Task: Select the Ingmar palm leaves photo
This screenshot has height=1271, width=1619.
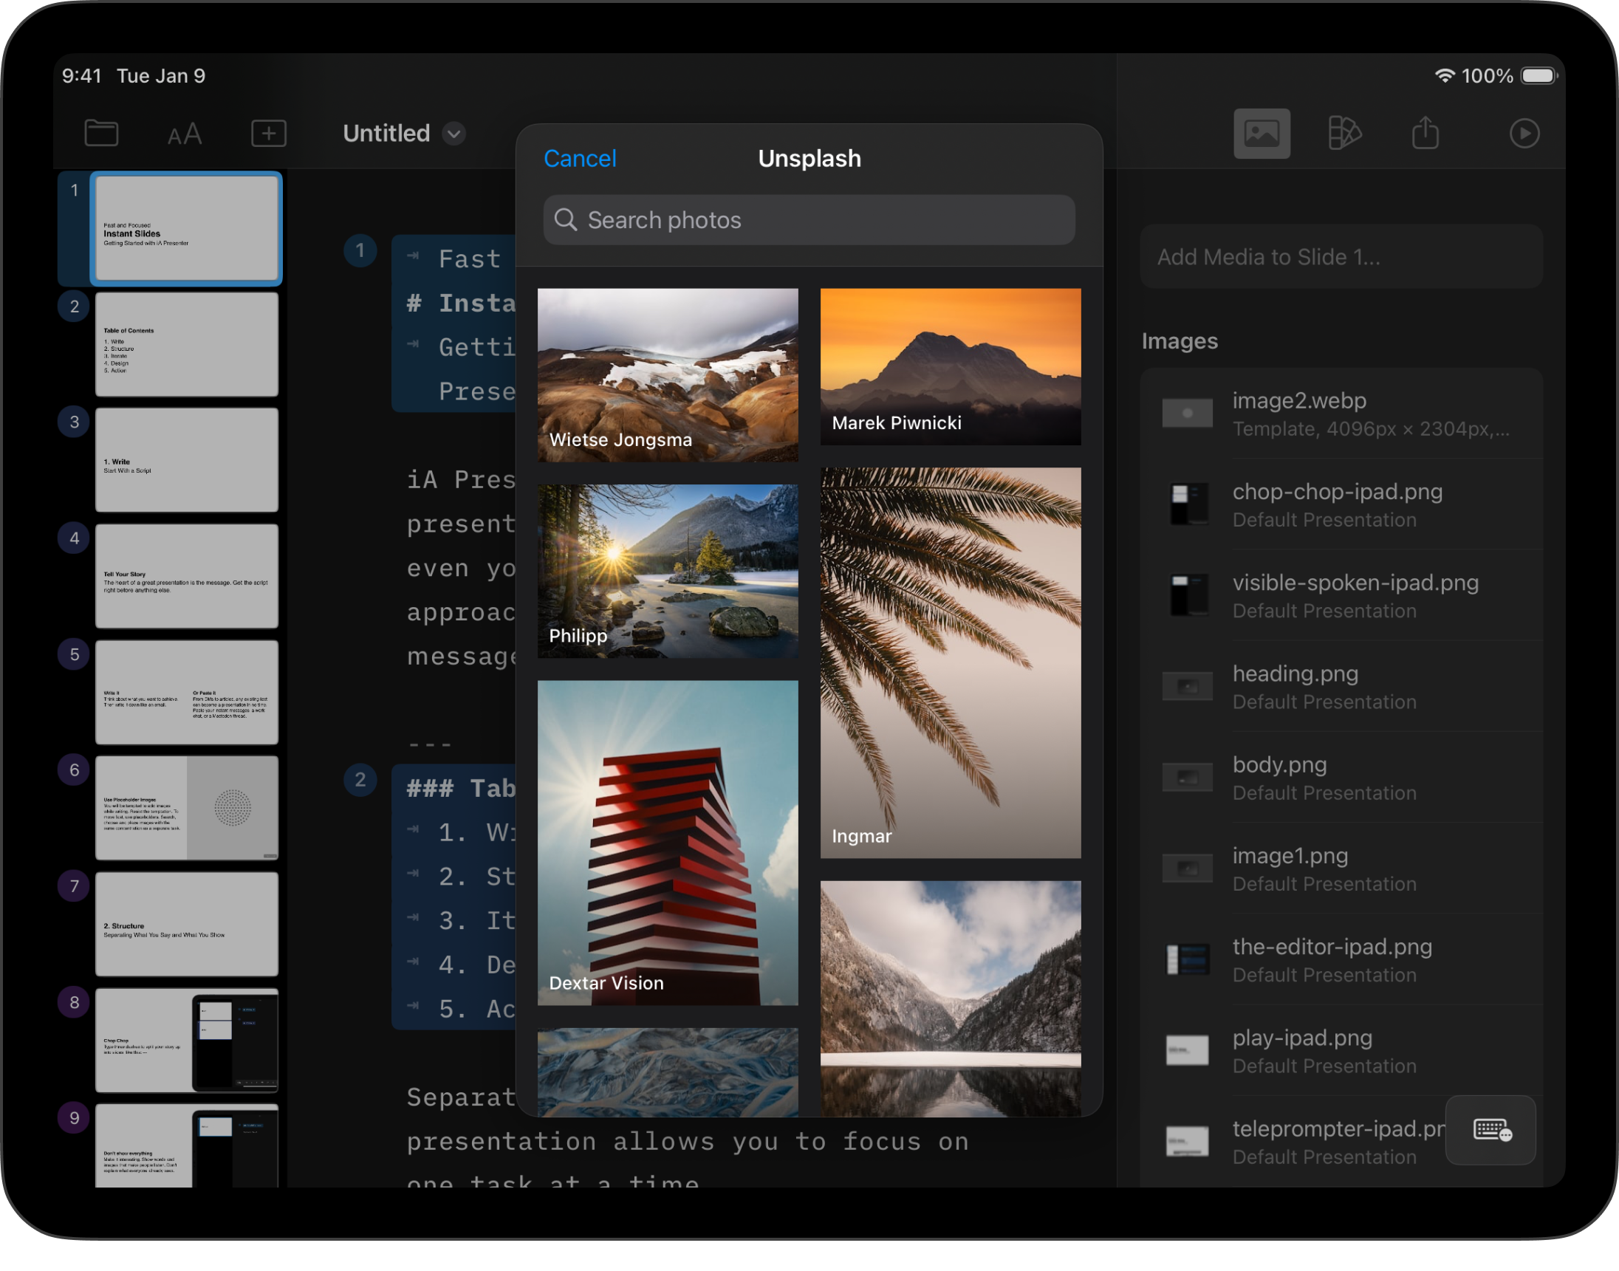Action: coord(950,662)
